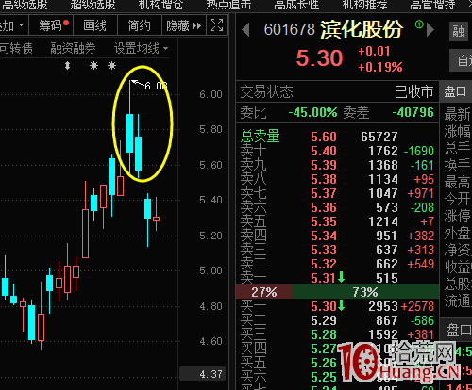This screenshot has width=472, height=390.
Task: Open the 高级选股 menu
Action: click(x=25, y=5)
